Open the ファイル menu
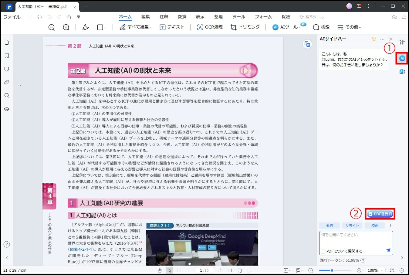This screenshot has height=275, width=409. [x=12, y=17]
